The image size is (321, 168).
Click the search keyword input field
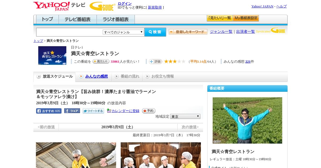(x=70, y=32)
